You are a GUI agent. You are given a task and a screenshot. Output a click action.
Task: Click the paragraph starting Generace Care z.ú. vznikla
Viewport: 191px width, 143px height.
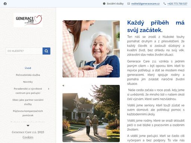156,73
